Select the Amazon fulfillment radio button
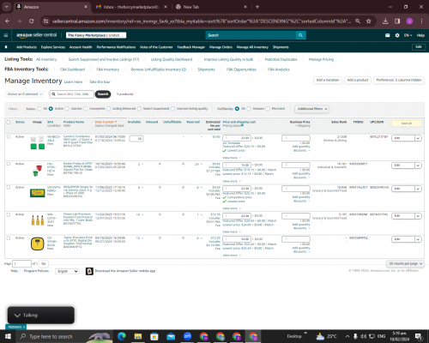 click(x=249, y=109)
